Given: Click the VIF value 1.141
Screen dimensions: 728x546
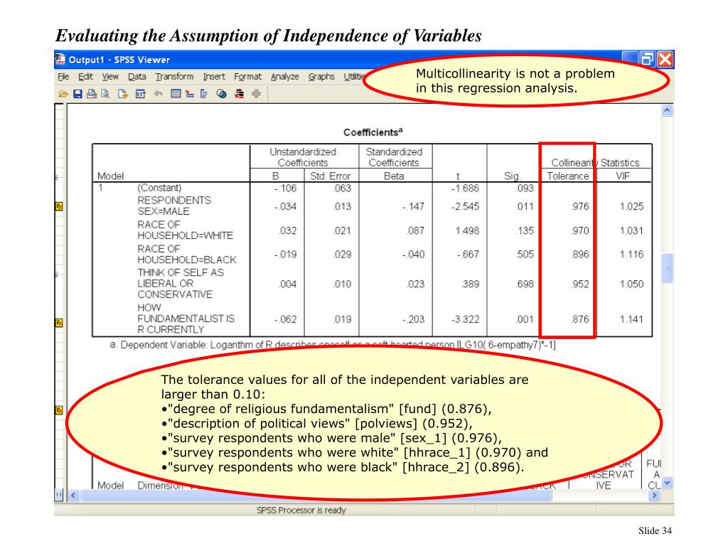Looking at the screenshot, I should [x=631, y=319].
